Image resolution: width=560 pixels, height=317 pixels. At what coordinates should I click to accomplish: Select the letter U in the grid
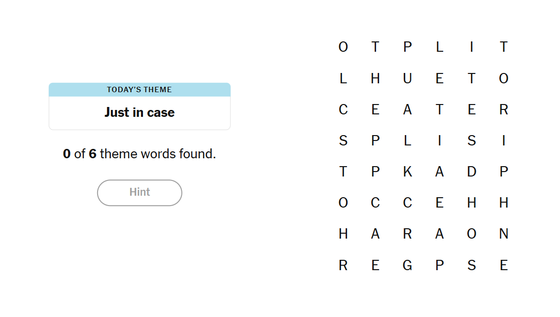point(407,78)
